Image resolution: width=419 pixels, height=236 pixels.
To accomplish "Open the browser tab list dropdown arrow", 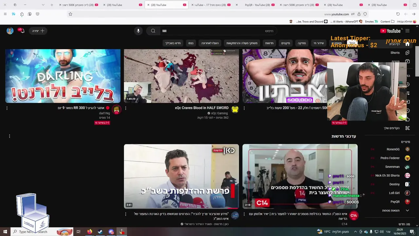I will [x=43, y=5].
